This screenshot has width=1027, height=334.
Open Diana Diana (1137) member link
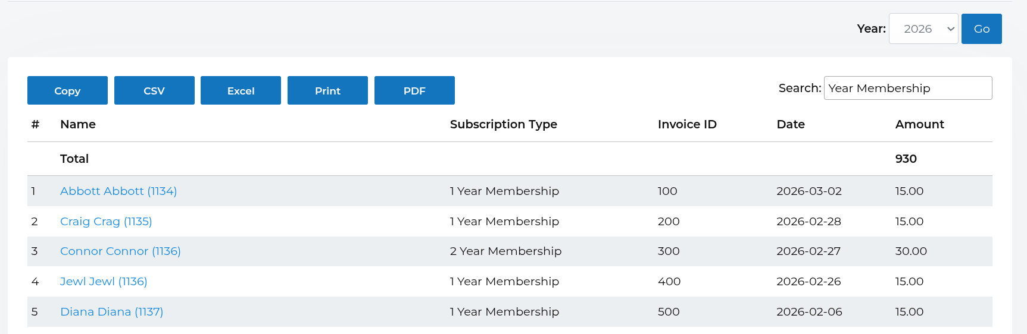pyautogui.click(x=111, y=311)
